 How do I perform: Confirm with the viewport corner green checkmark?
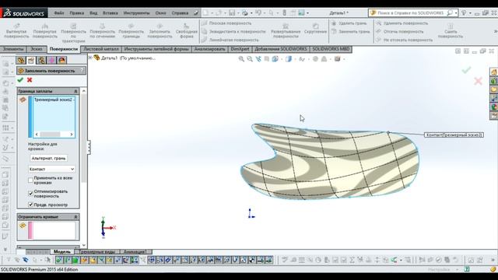(x=466, y=70)
